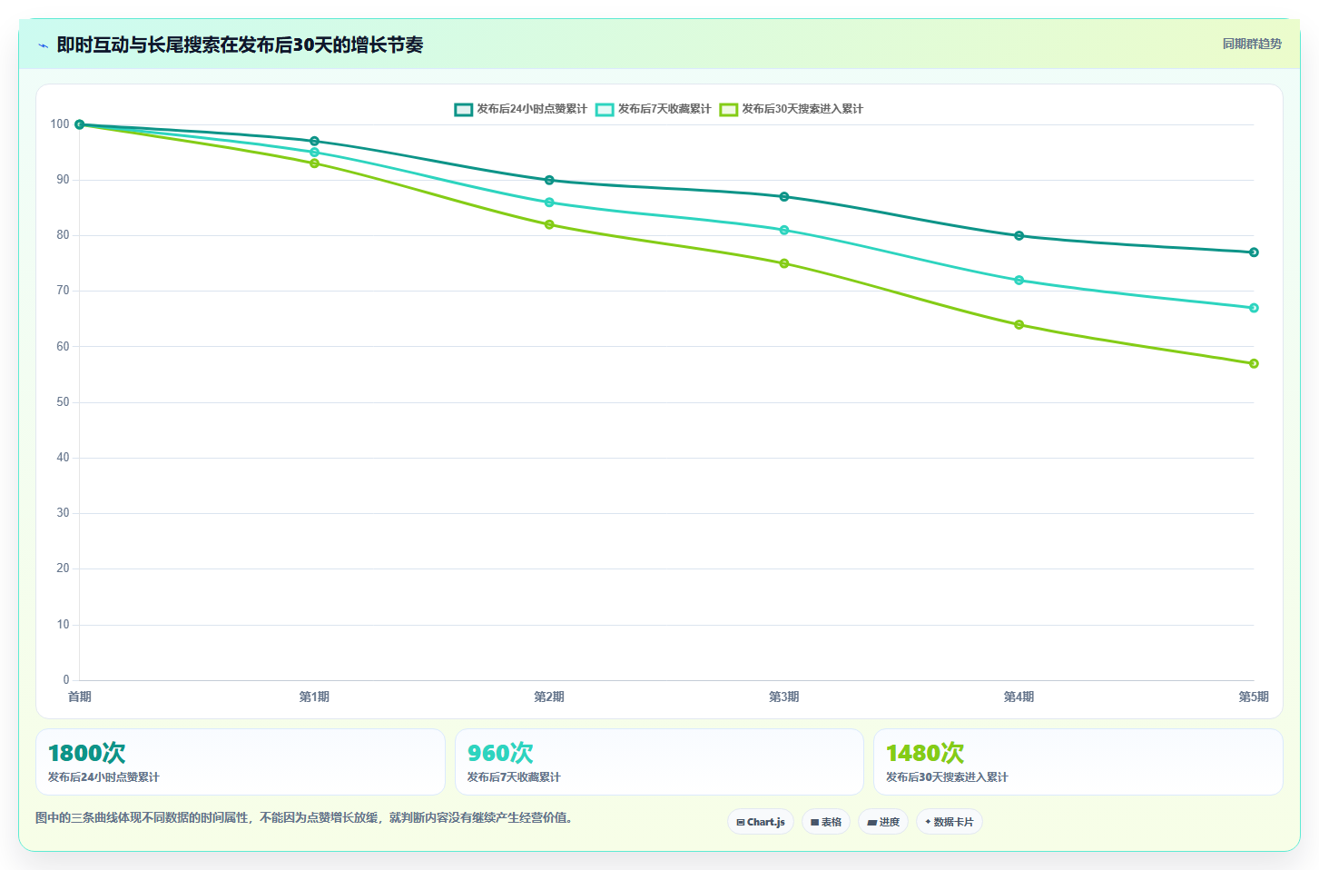Viewport: 1319px width, 870px height.
Task: Toggle the 发布后30天搜索进入累计 legend series
Action: pos(792,109)
